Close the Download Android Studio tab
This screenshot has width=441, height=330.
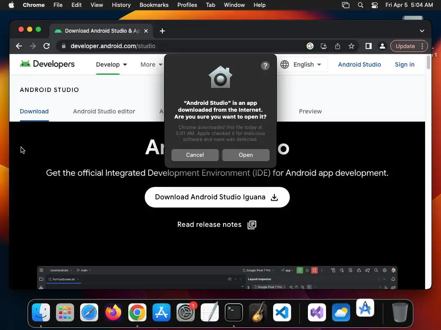(x=146, y=31)
